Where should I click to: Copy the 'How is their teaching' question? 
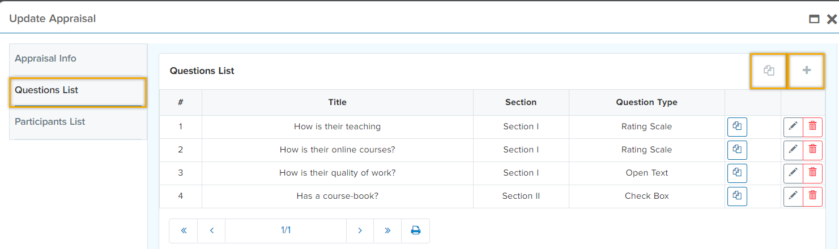point(737,127)
